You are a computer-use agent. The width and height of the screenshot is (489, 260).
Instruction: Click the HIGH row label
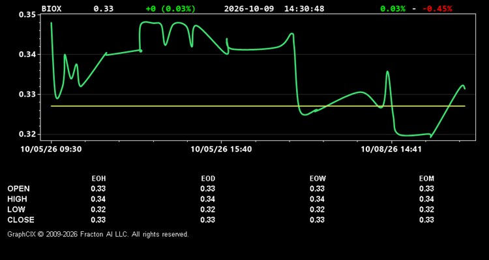[18, 199]
